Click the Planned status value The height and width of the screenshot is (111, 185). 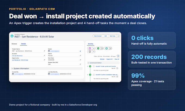coord(50,56)
